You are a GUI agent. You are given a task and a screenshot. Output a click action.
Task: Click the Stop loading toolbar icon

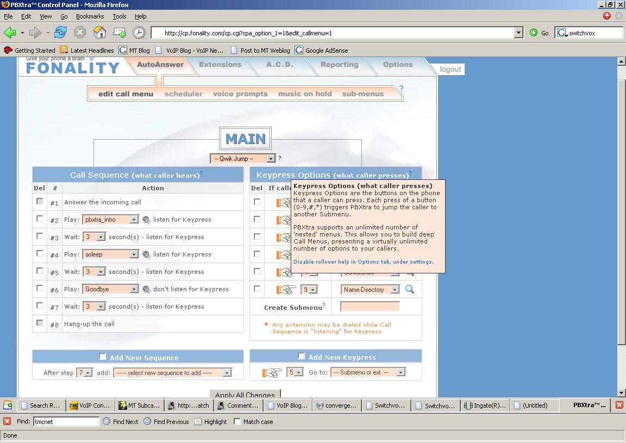coord(80,33)
